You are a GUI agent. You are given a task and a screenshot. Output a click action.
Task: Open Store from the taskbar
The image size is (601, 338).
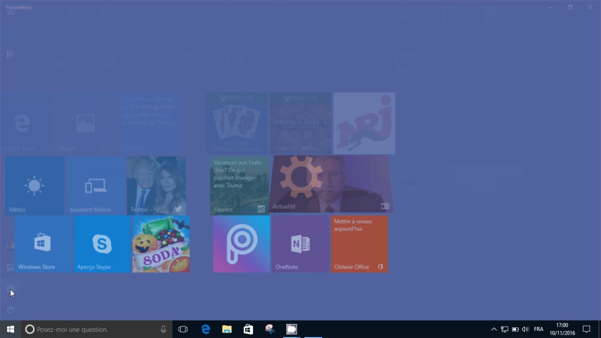[x=248, y=329]
